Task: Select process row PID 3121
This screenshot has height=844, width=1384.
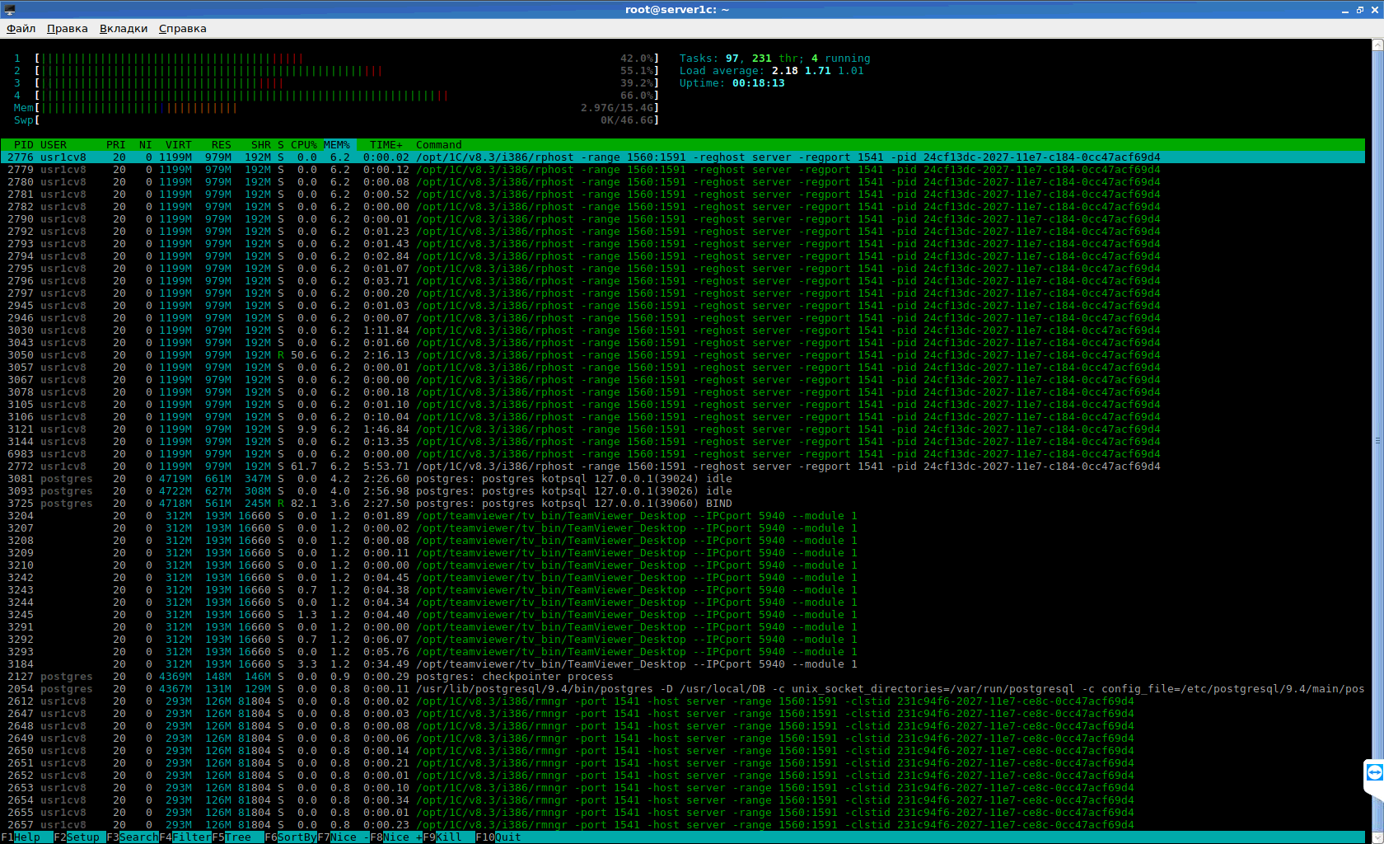Action: pos(682,429)
